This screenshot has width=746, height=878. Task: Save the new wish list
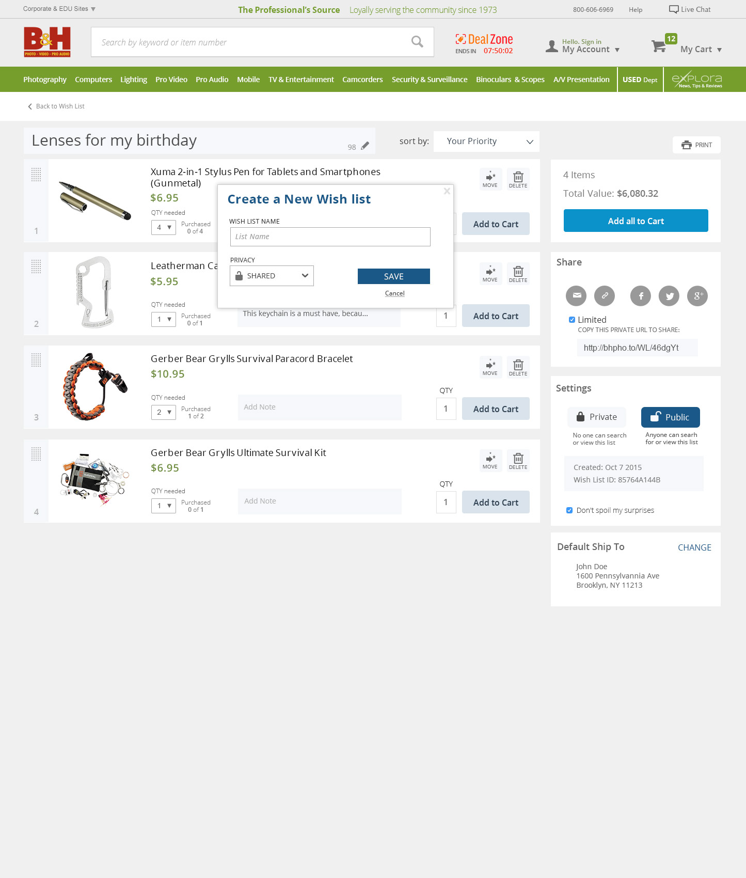tap(394, 276)
